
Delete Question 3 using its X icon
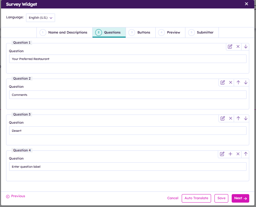point(230,118)
